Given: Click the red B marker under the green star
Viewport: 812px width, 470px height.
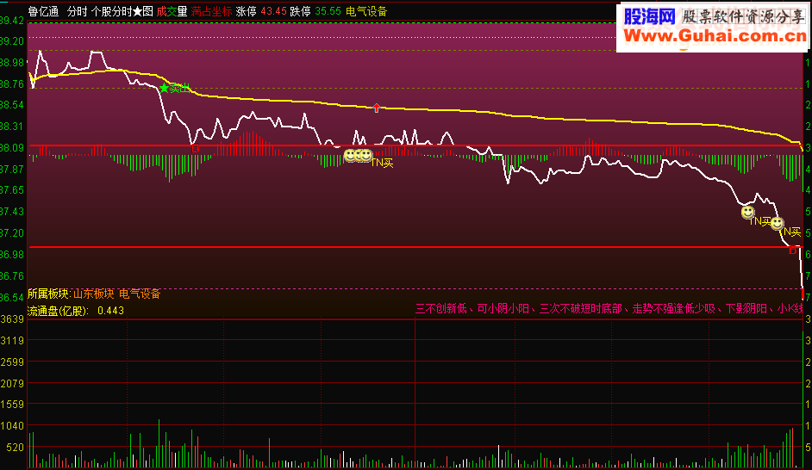Looking at the screenshot, I should [x=195, y=149].
